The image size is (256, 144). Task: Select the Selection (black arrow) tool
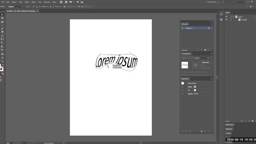coord(2,15)
